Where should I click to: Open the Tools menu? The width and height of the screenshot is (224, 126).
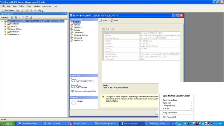click(x=29, y=6)
